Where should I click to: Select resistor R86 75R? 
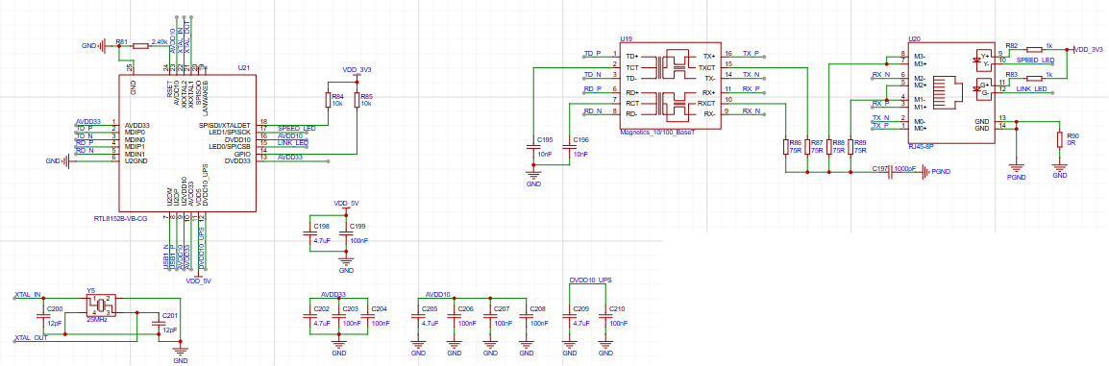pyautogui.click(x=787, y=147)
